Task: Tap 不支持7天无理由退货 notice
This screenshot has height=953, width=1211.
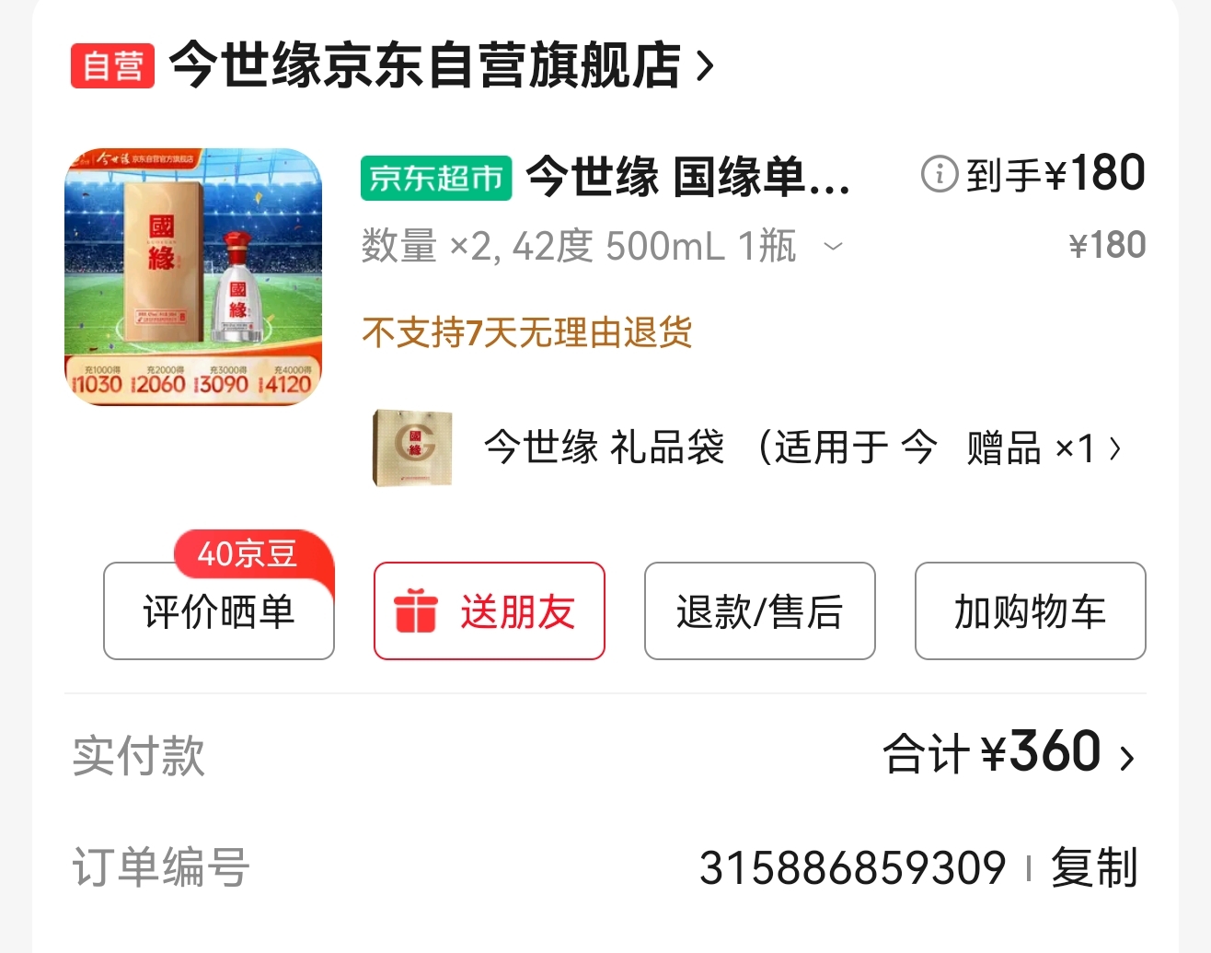Action: click(526, 332)
